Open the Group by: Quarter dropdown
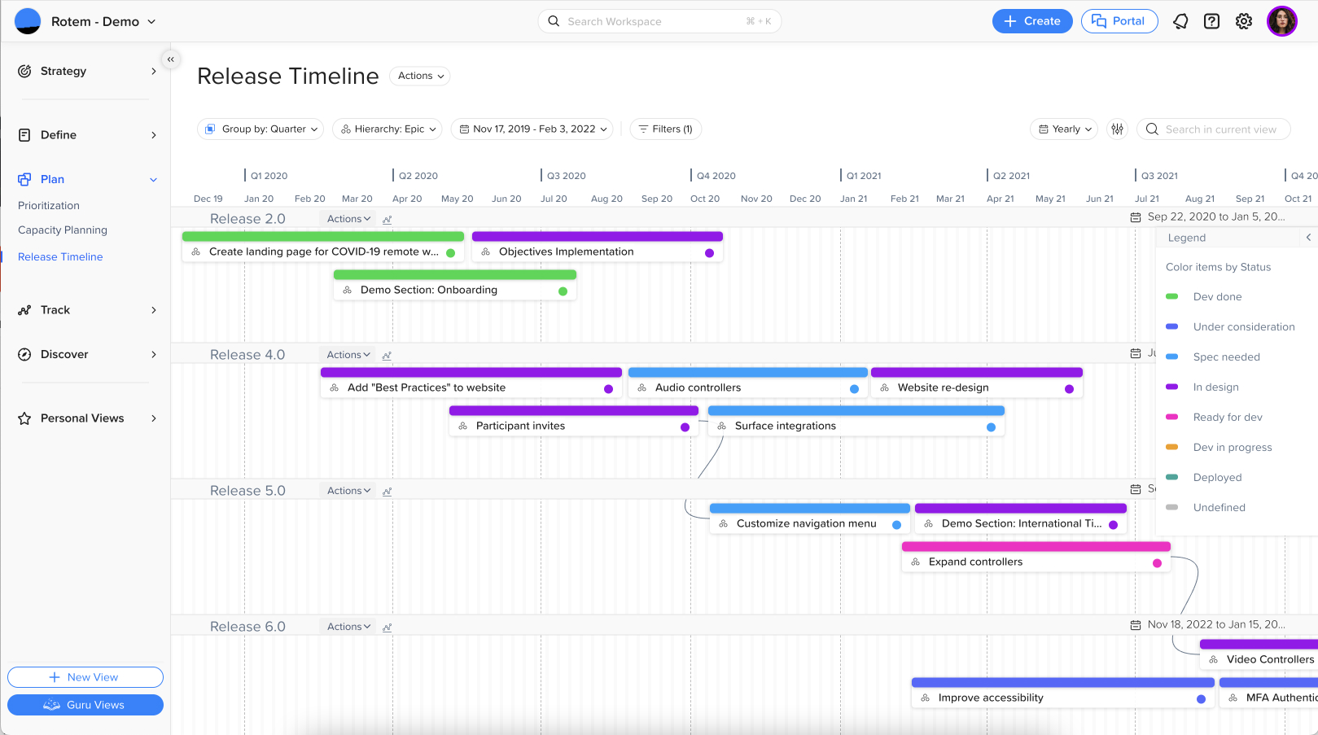1318x735 pixels. coord(261,129)
